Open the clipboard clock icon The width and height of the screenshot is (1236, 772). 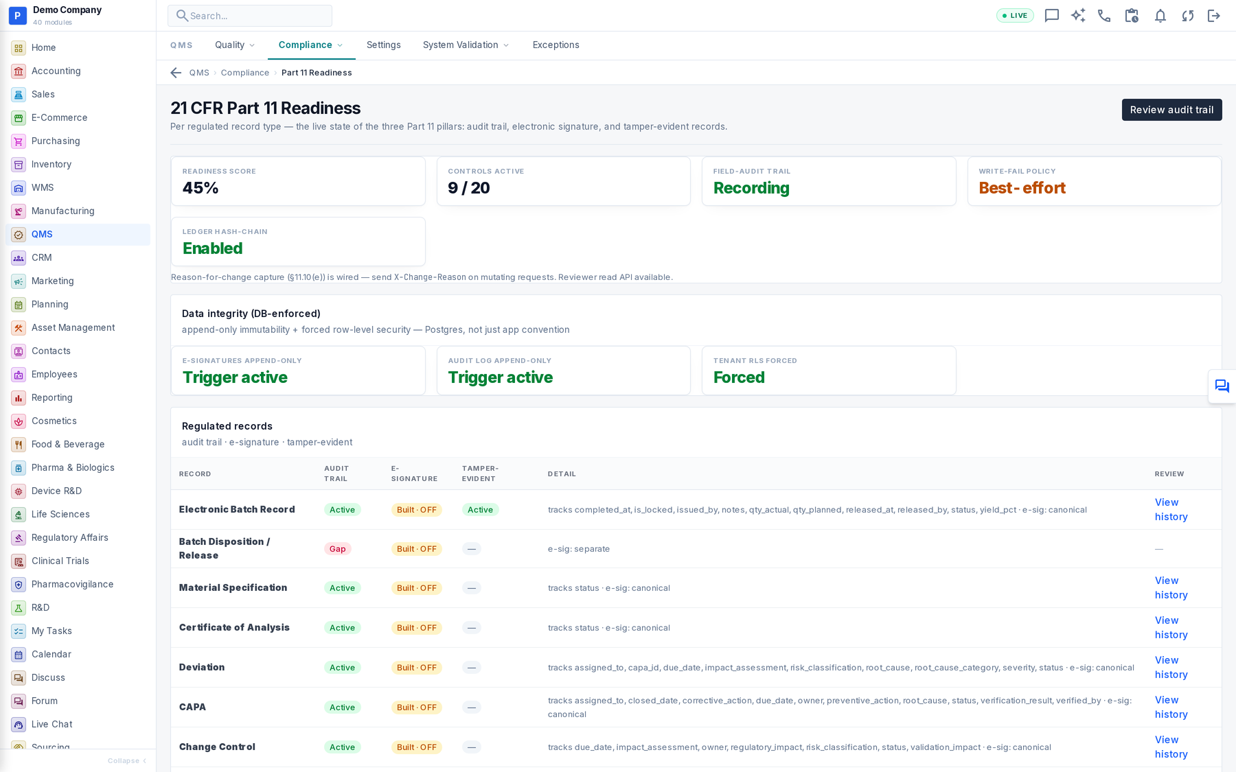(1132, 16)
